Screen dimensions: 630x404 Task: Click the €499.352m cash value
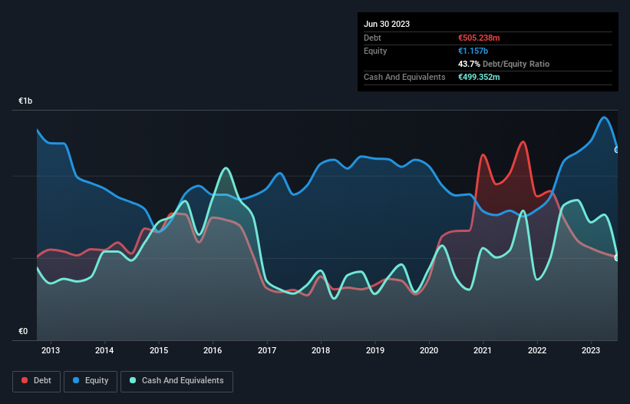pos(479,77)
